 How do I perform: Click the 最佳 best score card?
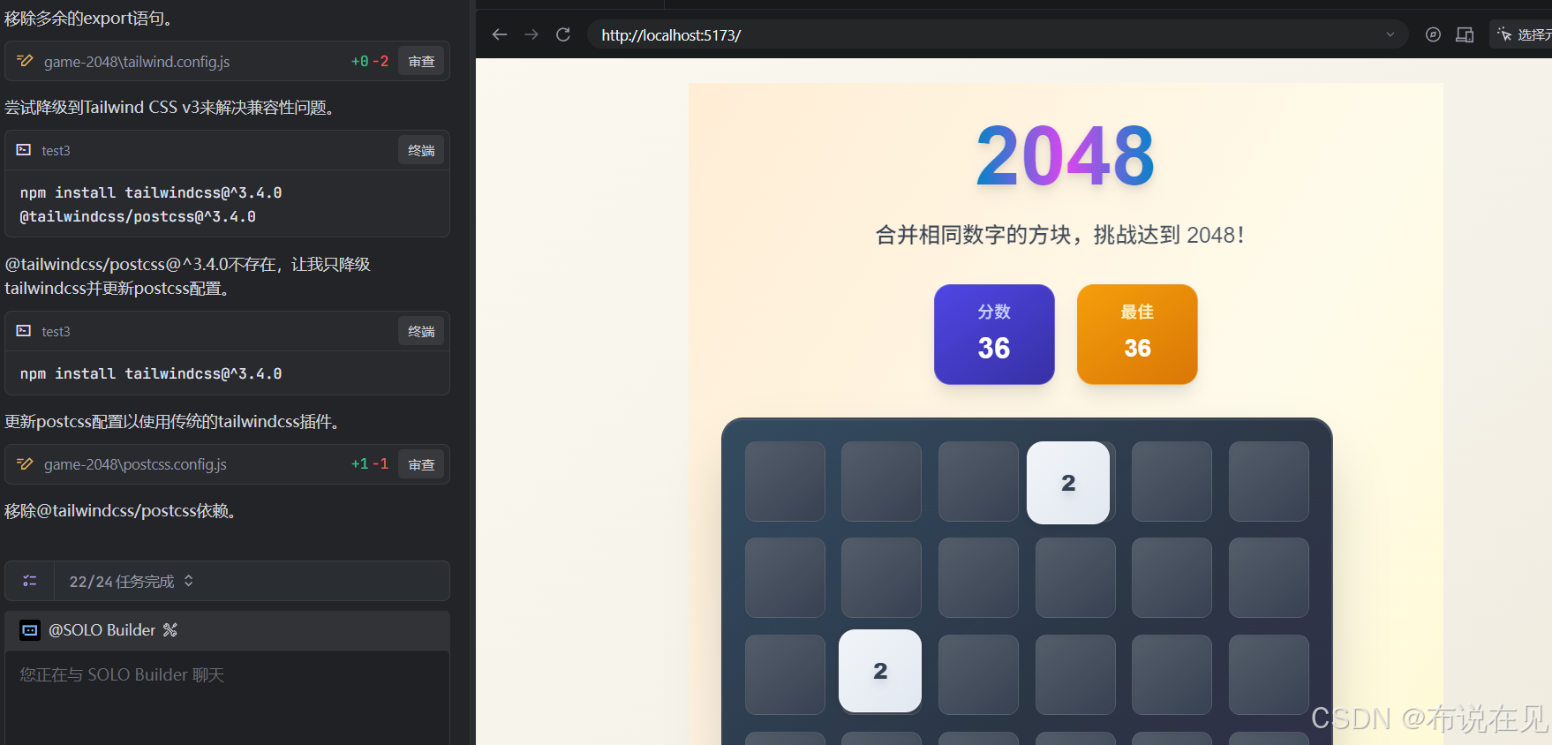click(x=1137, y=334)
